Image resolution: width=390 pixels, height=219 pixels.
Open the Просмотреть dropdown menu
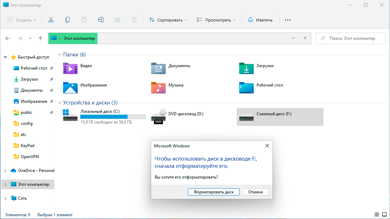[216, 20]
